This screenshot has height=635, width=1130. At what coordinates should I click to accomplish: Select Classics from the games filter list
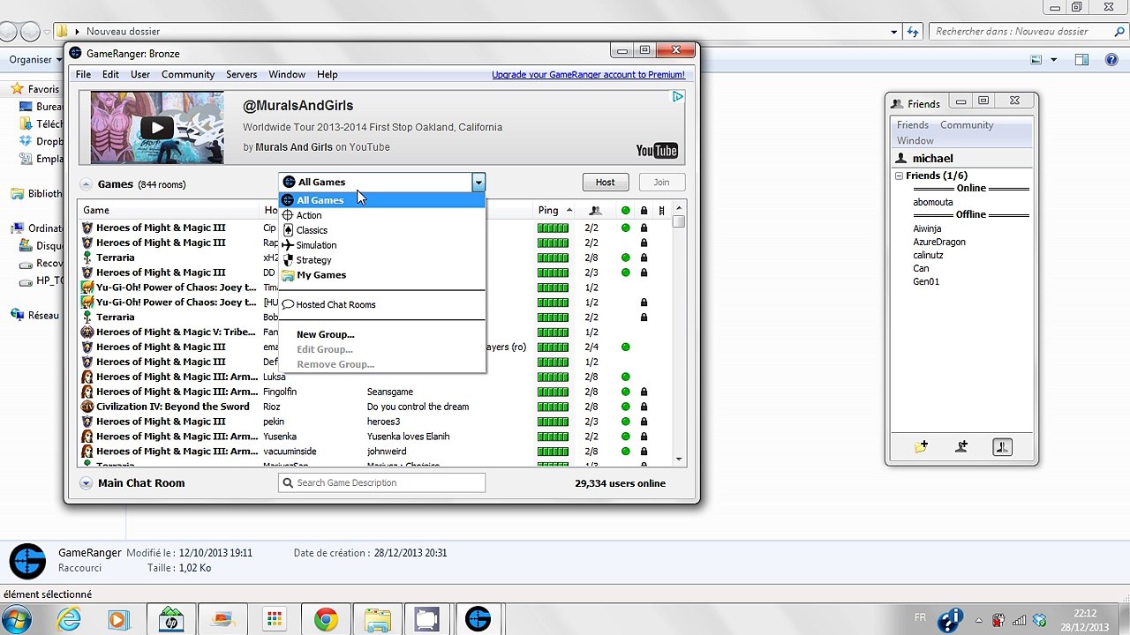(x=382, y=230)
